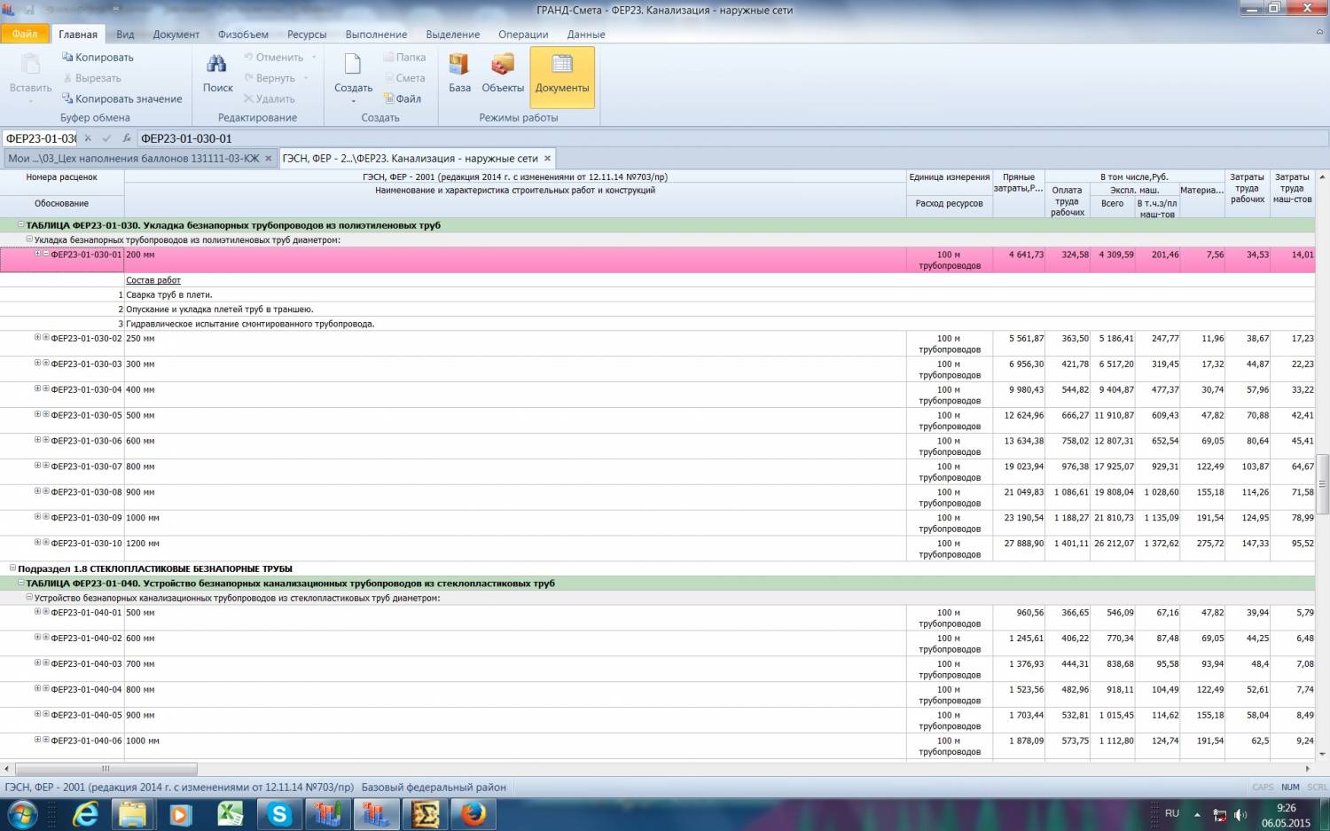Expand row ФЕР23-01-030-05 500 мм

point(37,414)
